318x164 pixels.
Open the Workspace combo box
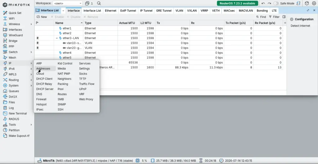tap(67, 3)
